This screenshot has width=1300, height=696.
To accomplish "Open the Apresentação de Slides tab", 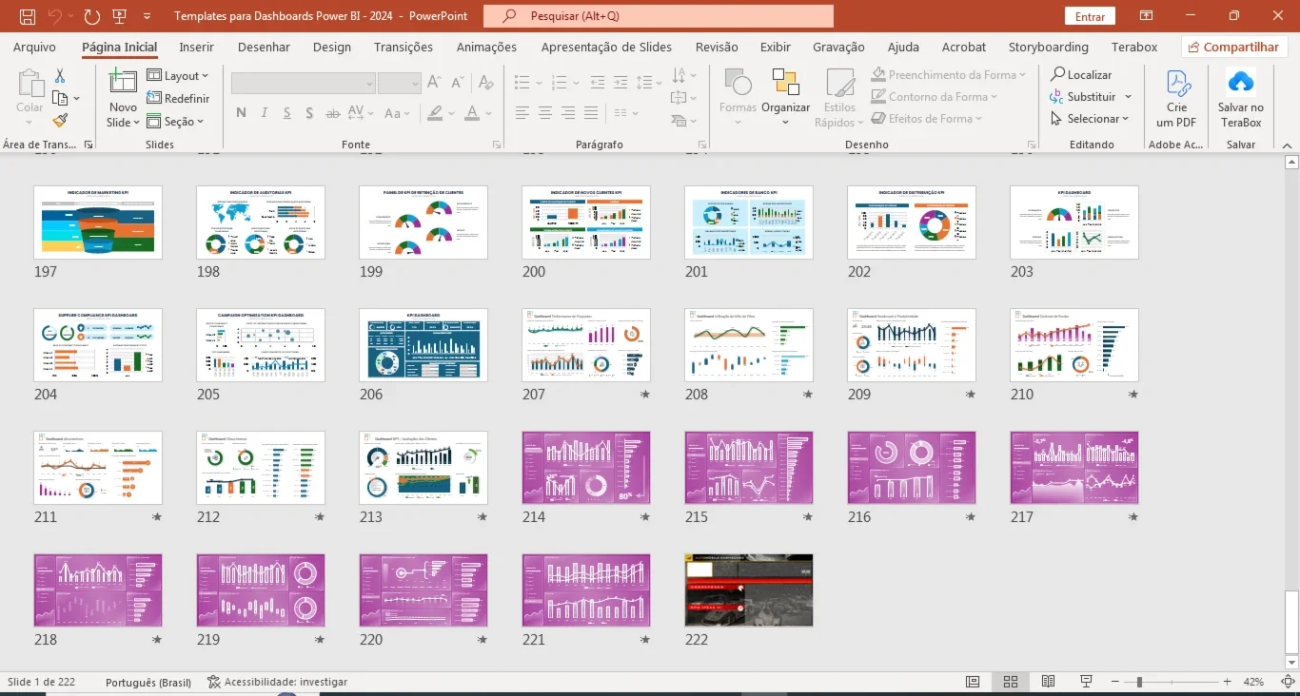I will (x=606, y=47).
